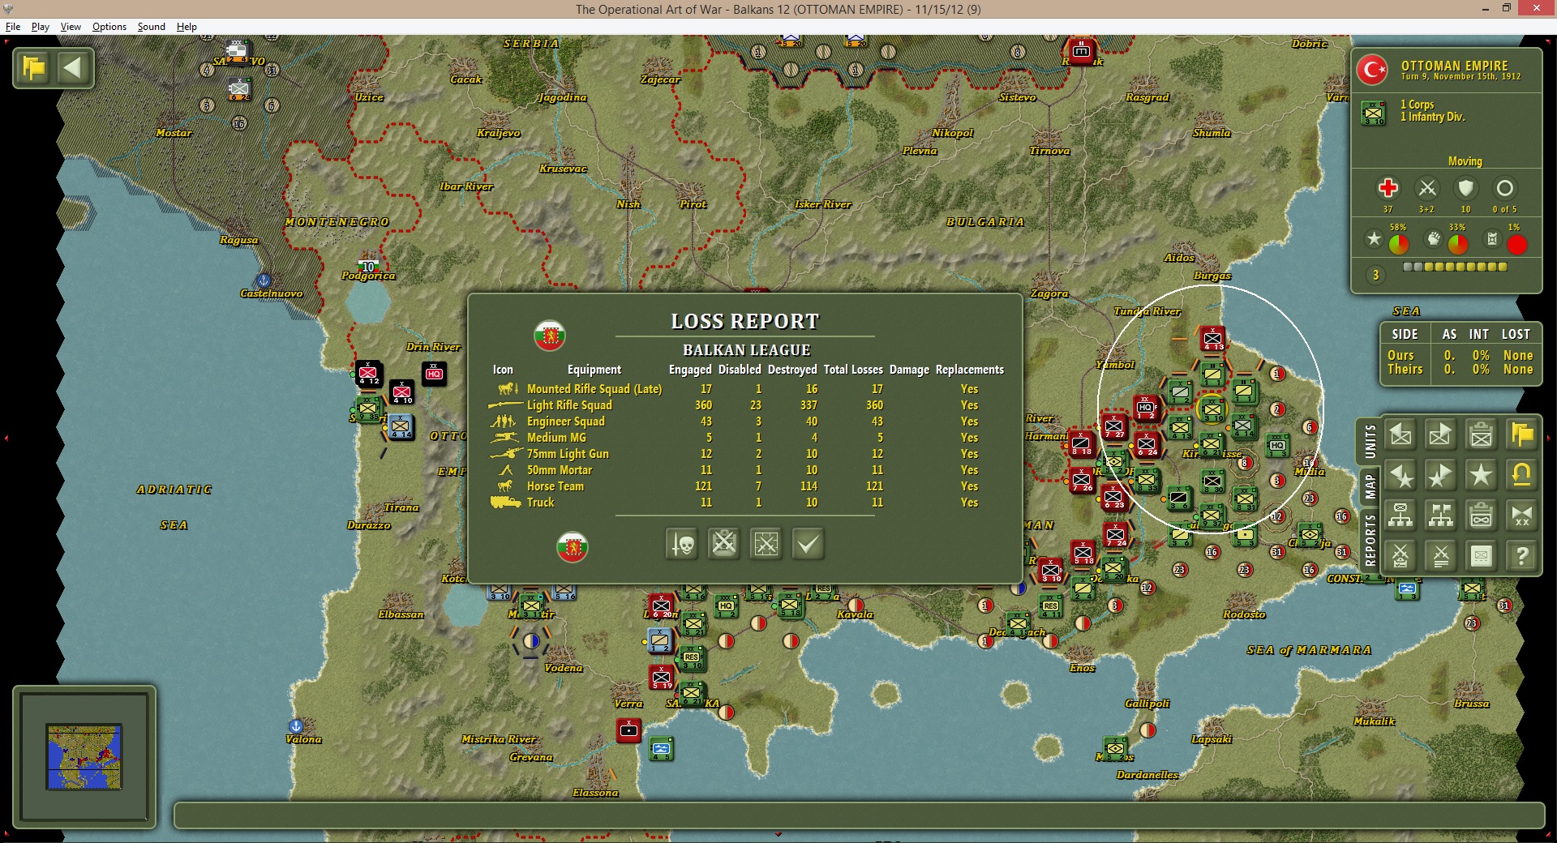Open the File menu

point(13,27)
